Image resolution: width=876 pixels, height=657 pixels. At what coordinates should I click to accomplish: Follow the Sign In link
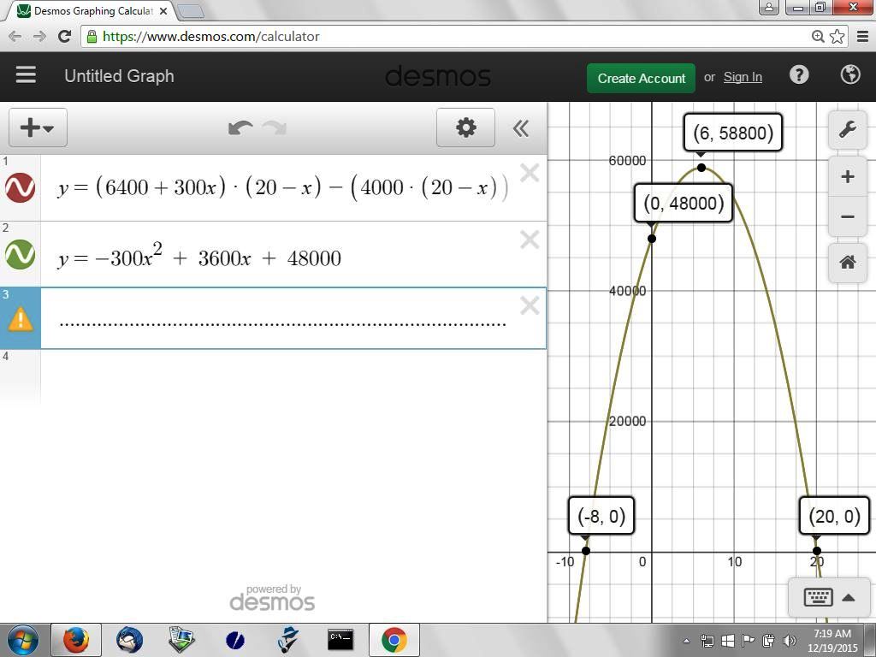743,77
